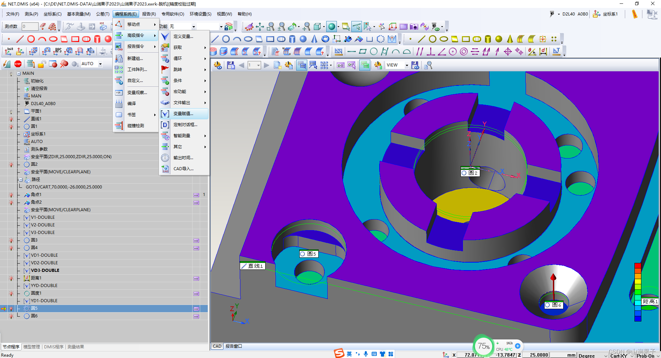The image size is (661, 358).
Task: Click the Sogou S input method icon
Action: [339, 353]
